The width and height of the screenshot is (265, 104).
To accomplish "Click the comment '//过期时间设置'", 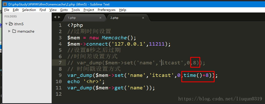I will pyautogui.click(x=89, y=32).
